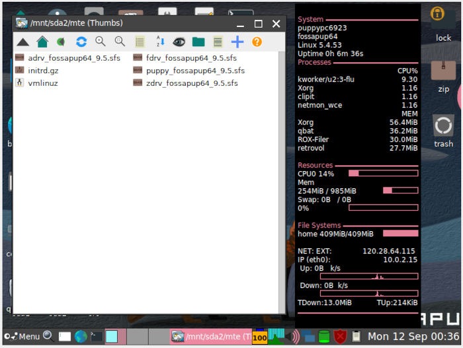Open ROX-Filer help via the question mark
This screenshot has height=348, width=463.
pos(257,42)
